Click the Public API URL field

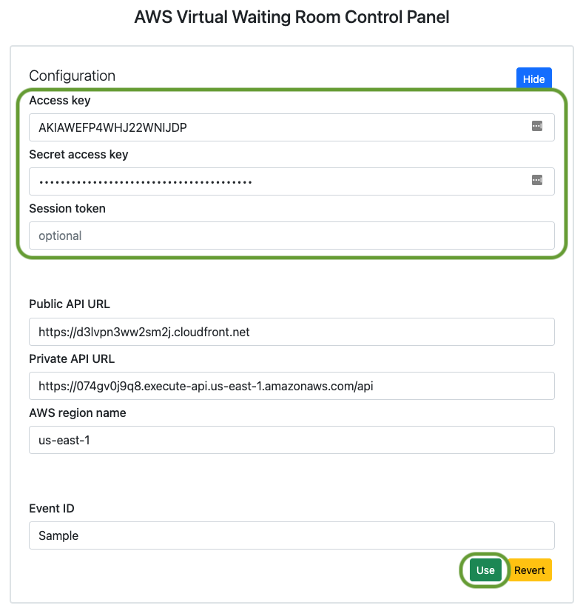(x=291, y=332)
